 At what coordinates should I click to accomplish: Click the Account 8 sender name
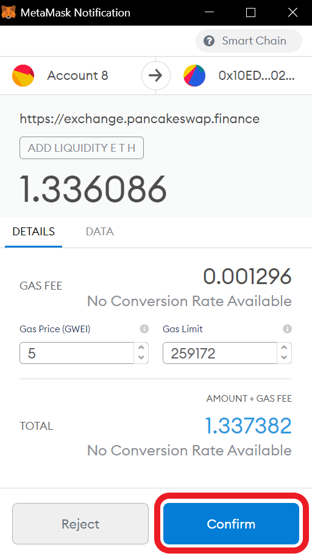coord(77,76)
